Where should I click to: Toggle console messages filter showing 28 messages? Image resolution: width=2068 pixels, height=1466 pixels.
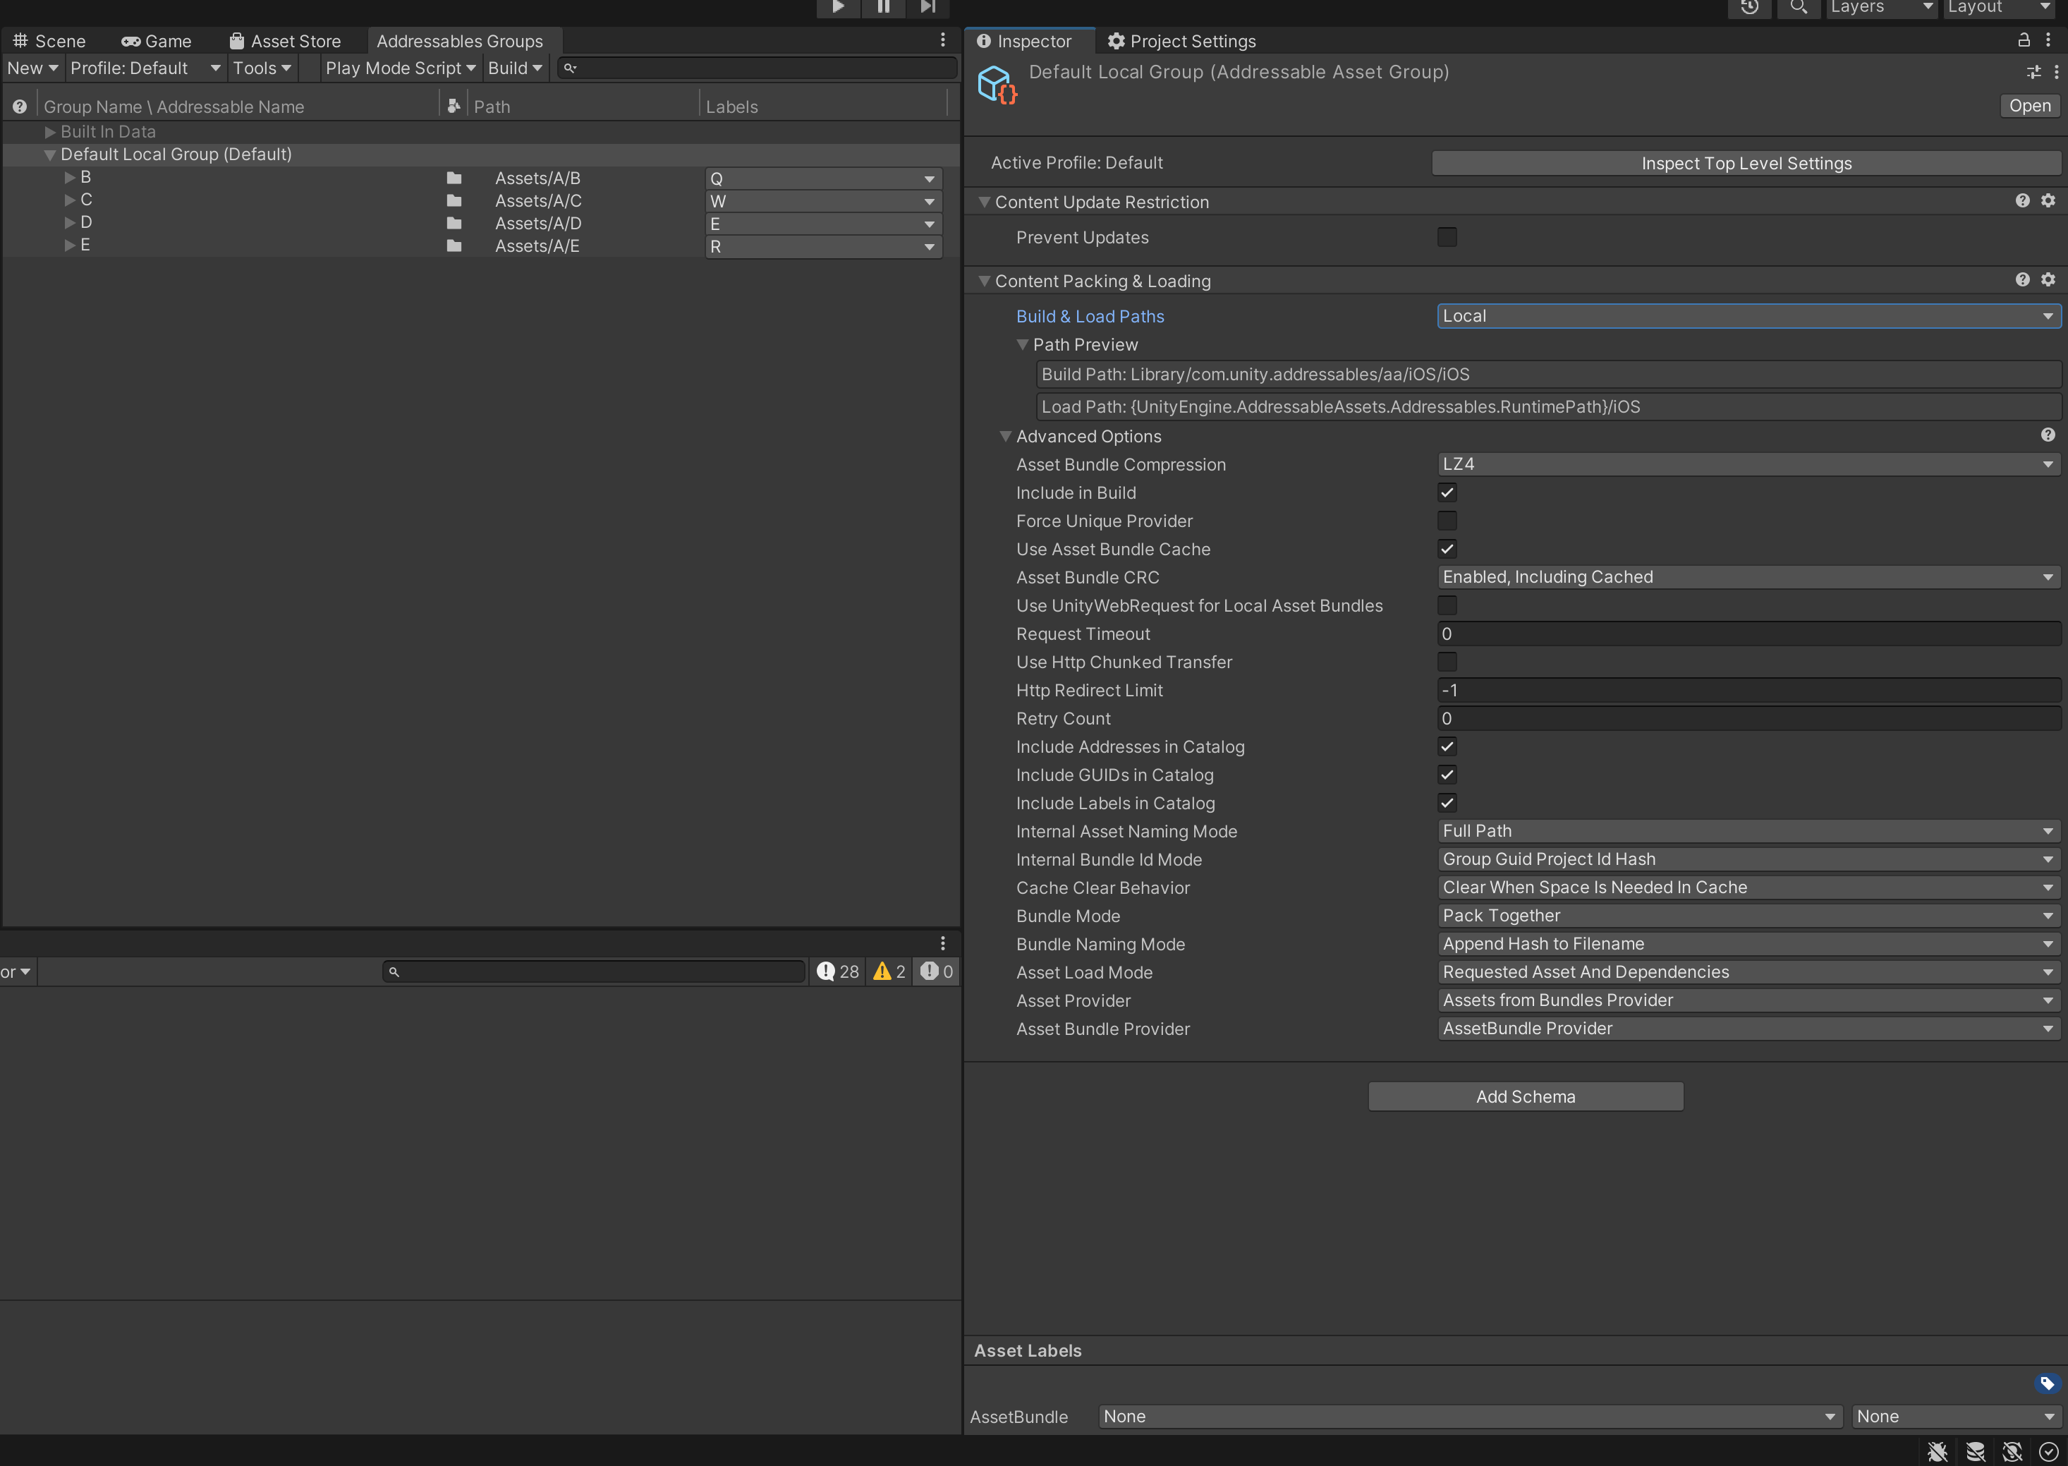click(837, 971)
